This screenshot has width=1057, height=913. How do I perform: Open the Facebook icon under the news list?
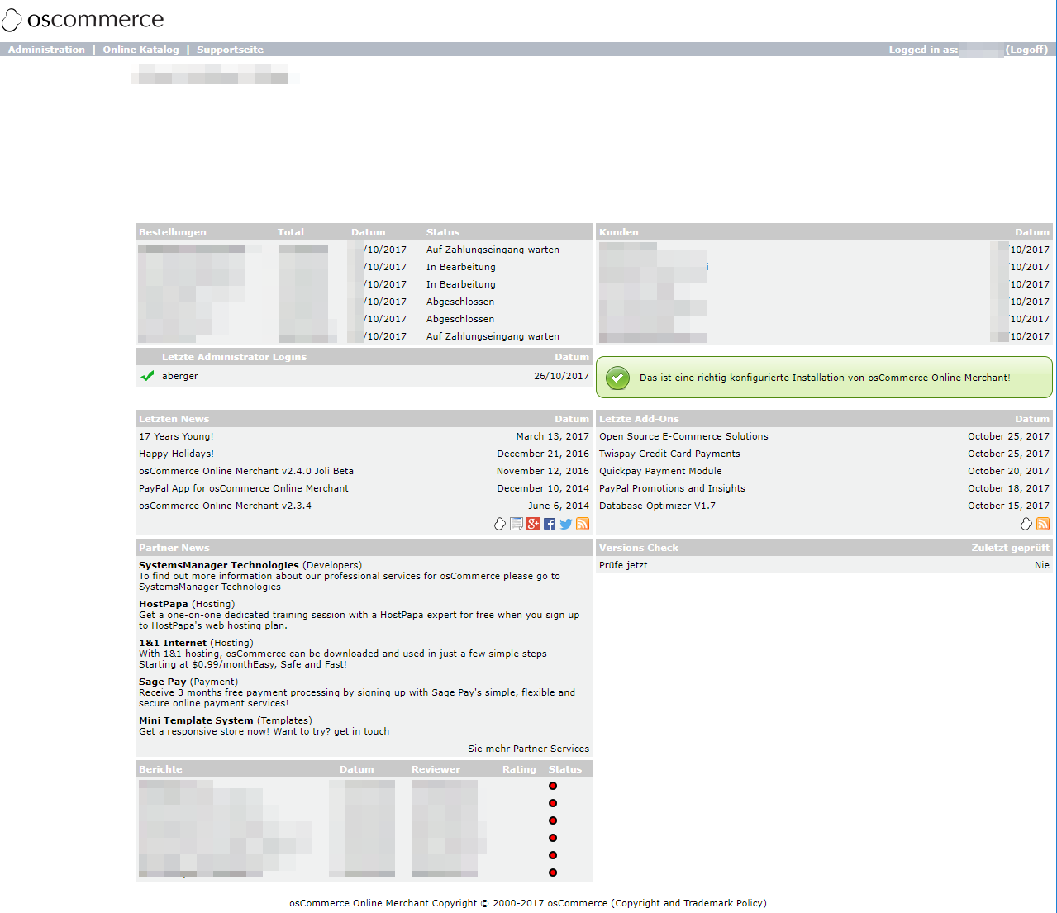550,524
